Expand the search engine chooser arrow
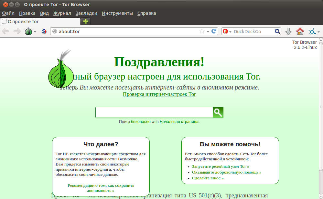This screenshot has width=323, height=199. click(230, 32)
